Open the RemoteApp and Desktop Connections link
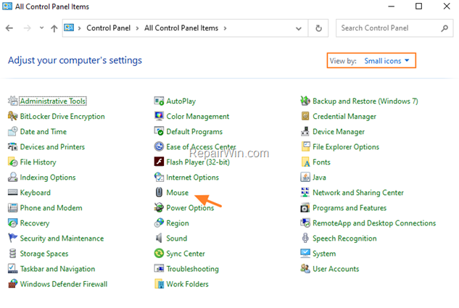Screen dimensions: 459x308 pos(374,223)
